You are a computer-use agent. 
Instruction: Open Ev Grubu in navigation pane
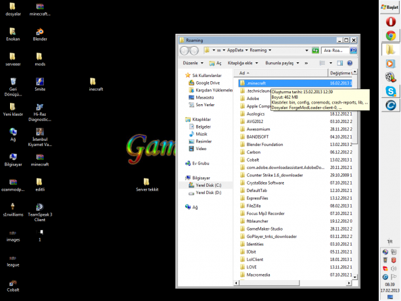tap(197, 163)
